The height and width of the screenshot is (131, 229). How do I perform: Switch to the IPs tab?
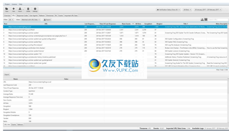56,16
